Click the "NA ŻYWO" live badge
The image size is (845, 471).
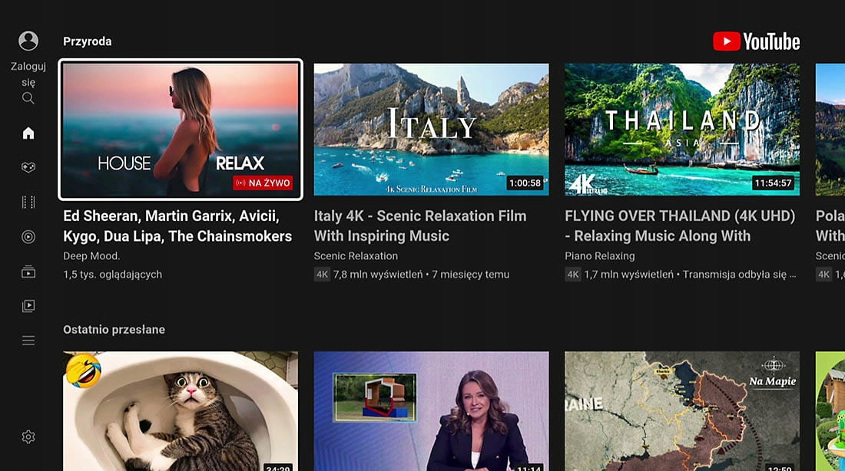263,183
